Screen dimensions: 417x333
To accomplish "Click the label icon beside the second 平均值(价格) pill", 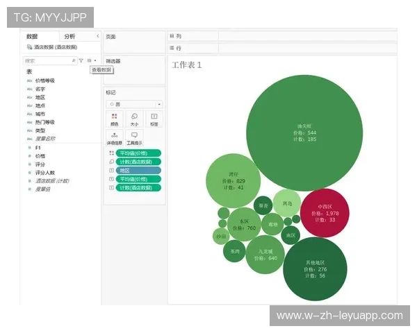I will pos(112,179).
